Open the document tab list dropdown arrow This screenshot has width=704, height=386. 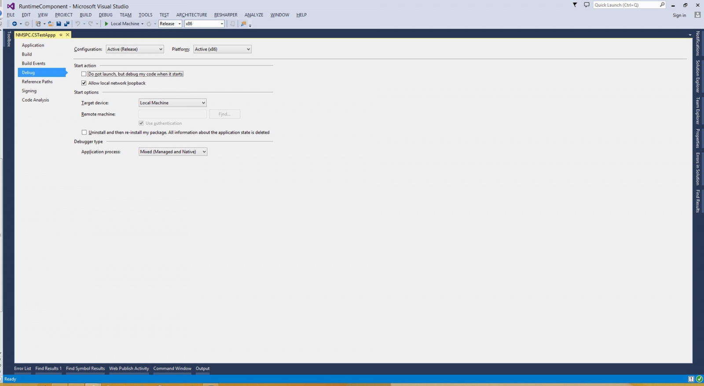690,35
